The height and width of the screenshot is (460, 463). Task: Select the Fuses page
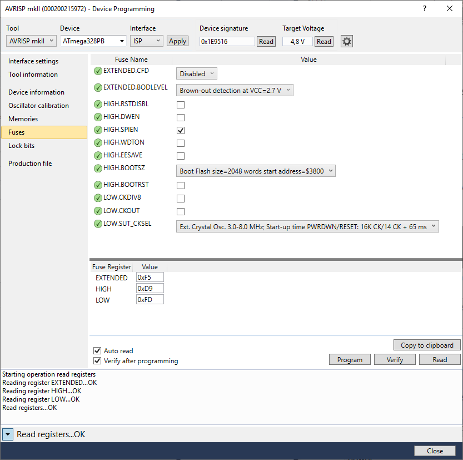pos(44,132)
